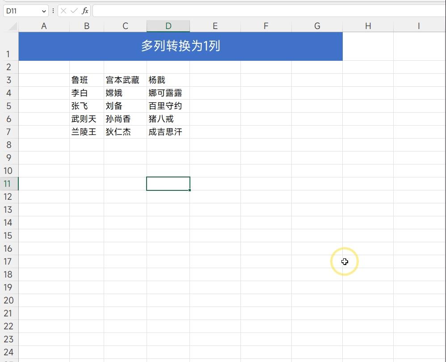Viewport: 446px width, 362px height.
Task: Select row 7 header
Action: point(8,132)
